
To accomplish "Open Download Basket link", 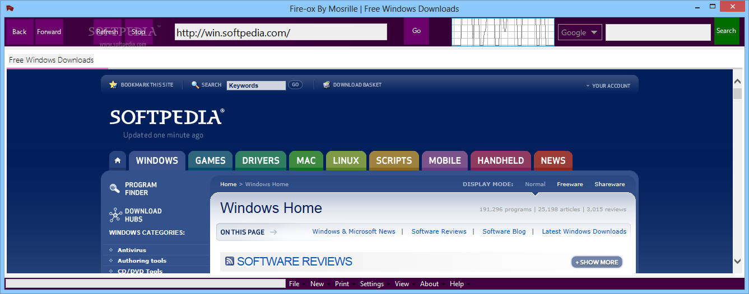I will 357,85.
